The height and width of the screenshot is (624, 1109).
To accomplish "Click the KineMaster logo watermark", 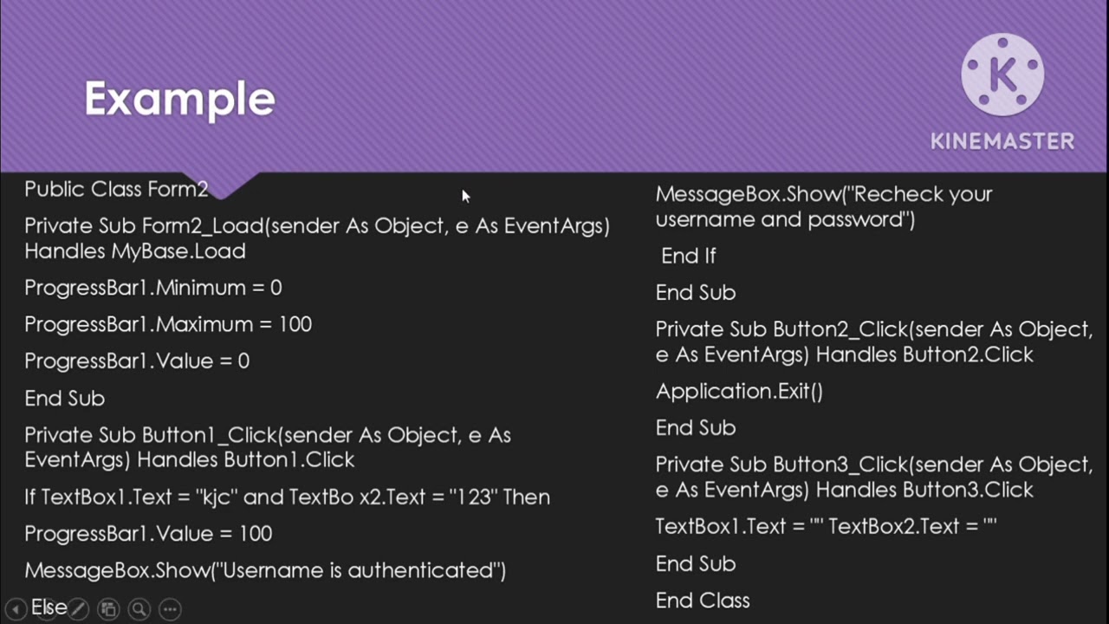I will click(x=1002, y=75).
